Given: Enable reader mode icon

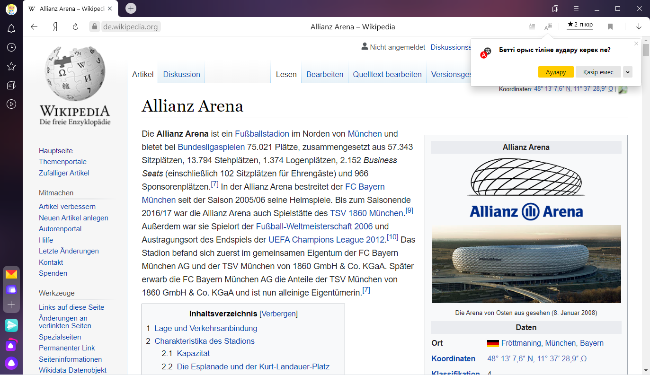Looking at the screenshot, I should pos(532,27).
